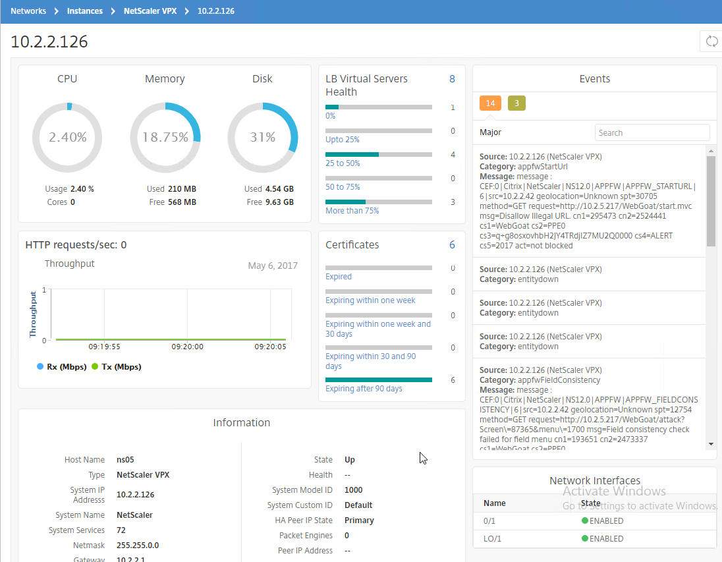Click the 'More than 75%' health bar
722x562 pixels.
[379, 202]
